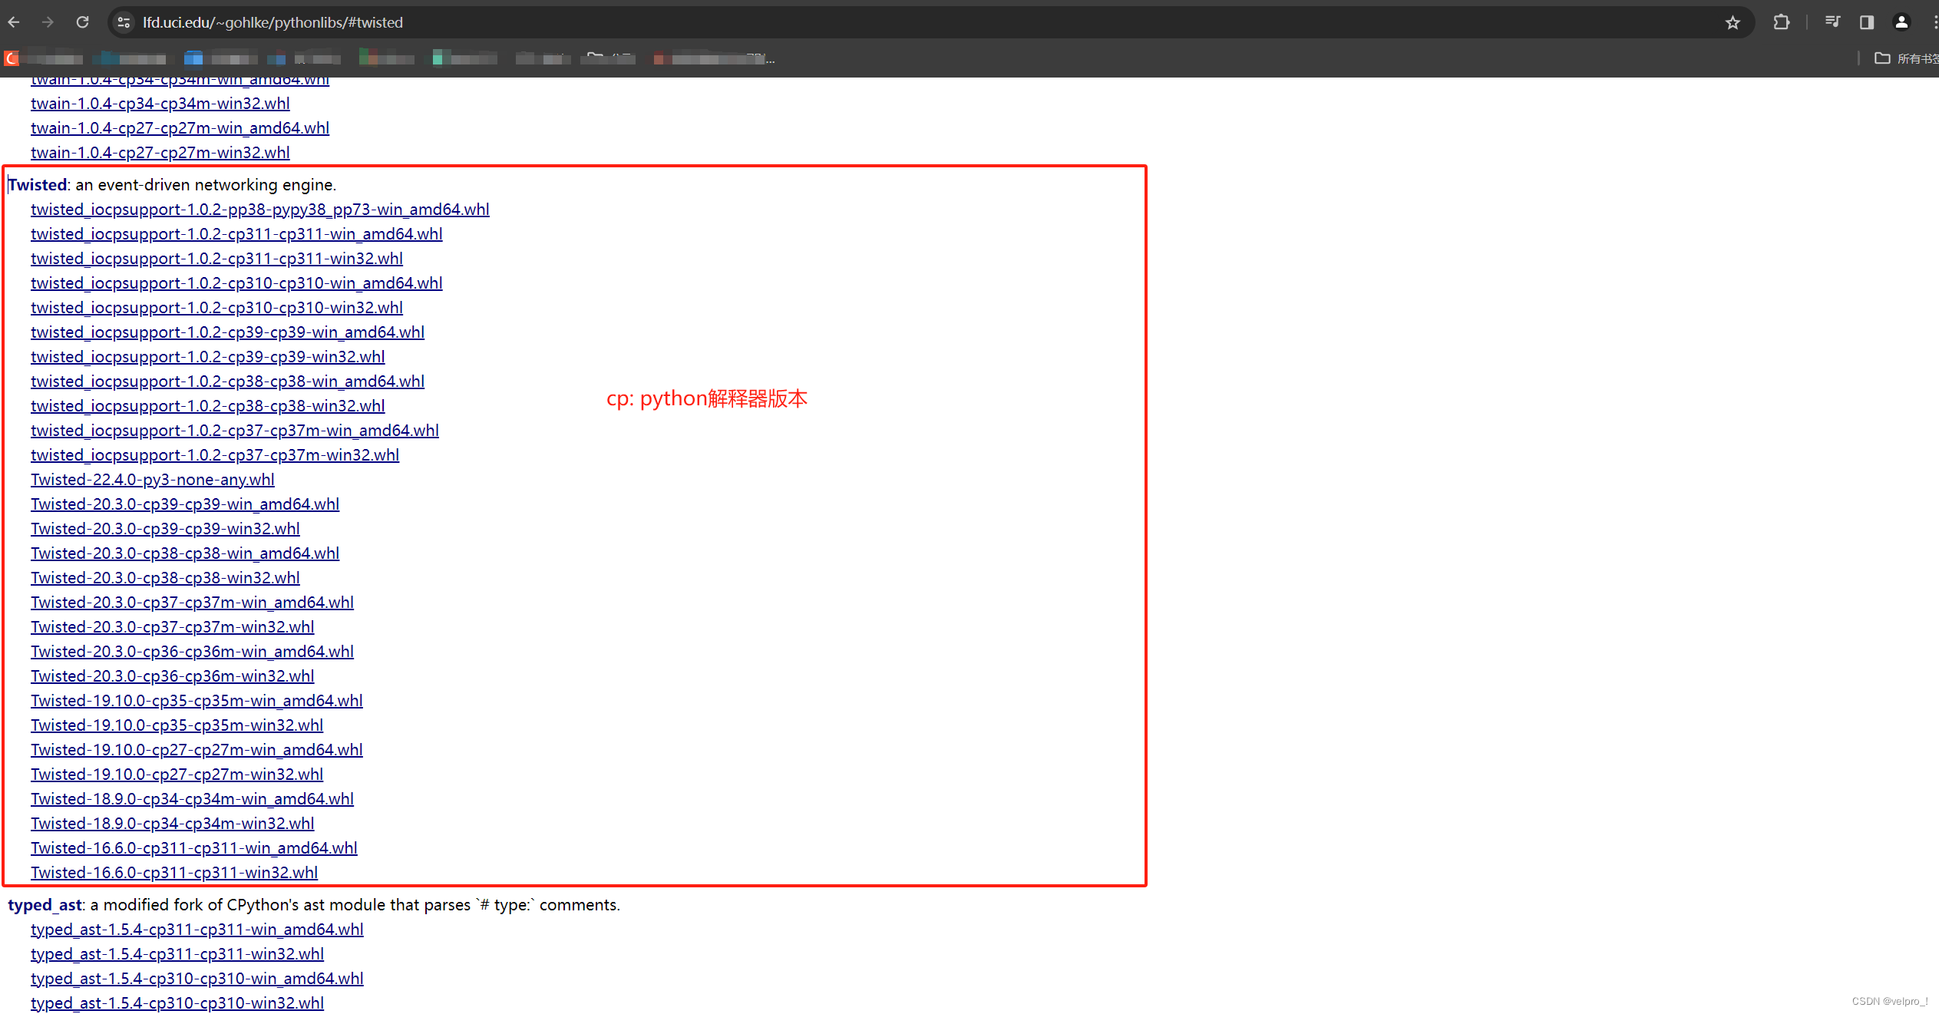Download twisted_iocpsupport cp39 win_amd64 wheel
The height and width of the screenshot is (1014, 1939).
coord(227,332)
